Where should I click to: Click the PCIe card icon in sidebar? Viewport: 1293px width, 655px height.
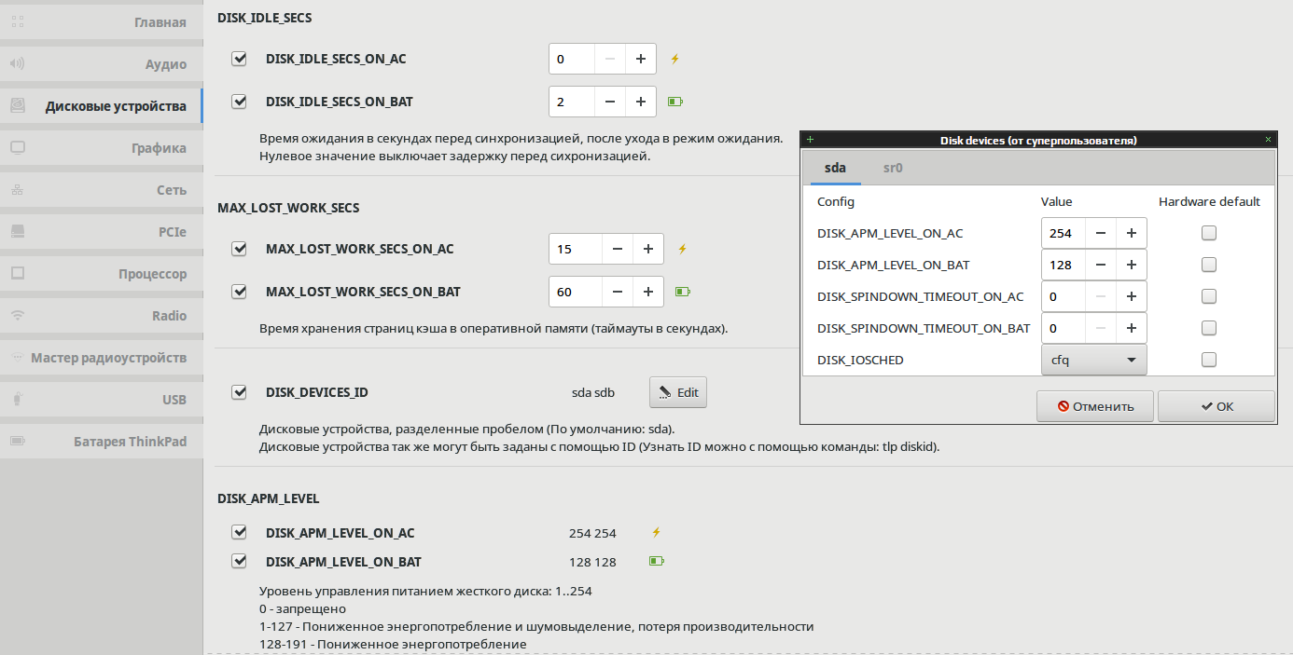click(18, 232)
